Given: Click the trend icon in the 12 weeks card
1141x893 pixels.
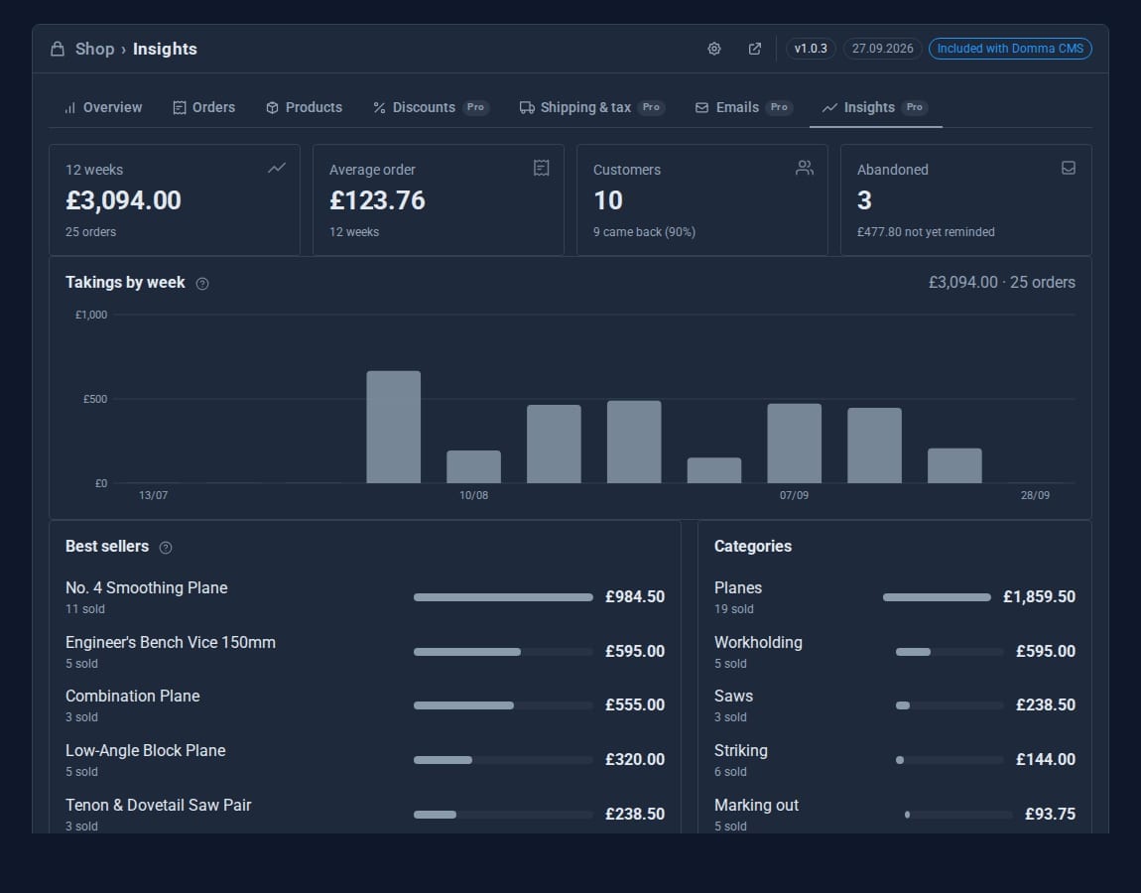Looking at the screenshot, I should coord(277,168).
